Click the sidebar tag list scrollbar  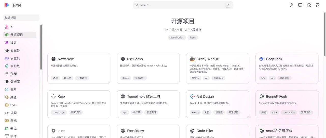[x=41, y=47]
